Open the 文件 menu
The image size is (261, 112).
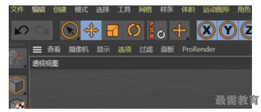coord(17,10)
